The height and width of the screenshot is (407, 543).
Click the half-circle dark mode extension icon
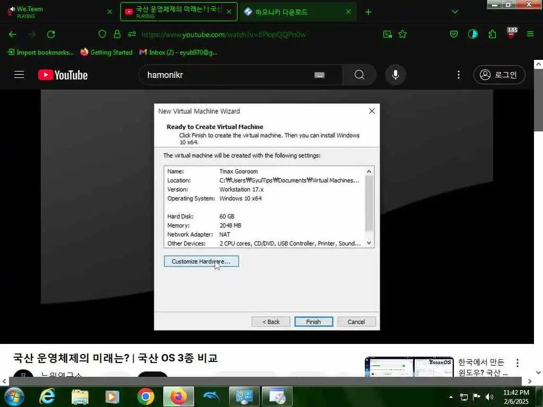472,34
